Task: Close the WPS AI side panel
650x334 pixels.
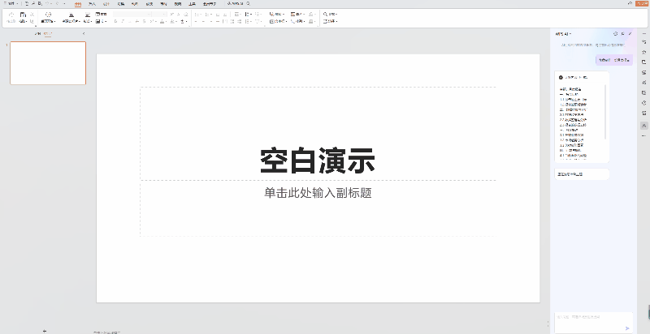Action: [630, 34]
